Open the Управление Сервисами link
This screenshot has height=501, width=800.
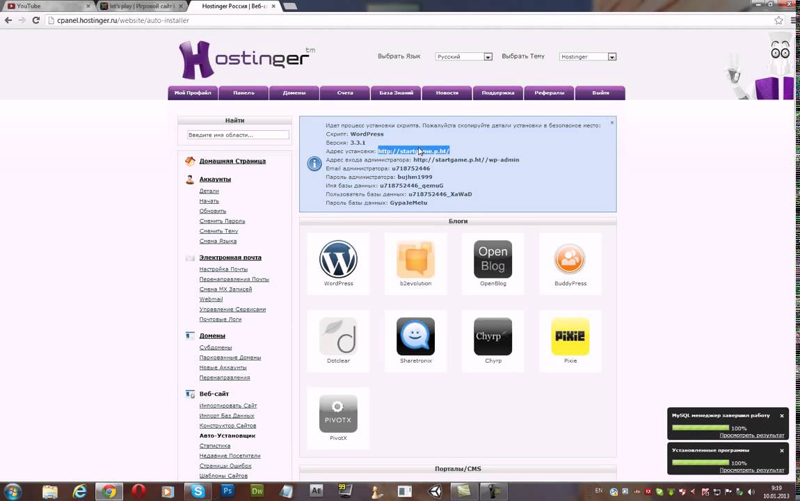coord(232,309)
